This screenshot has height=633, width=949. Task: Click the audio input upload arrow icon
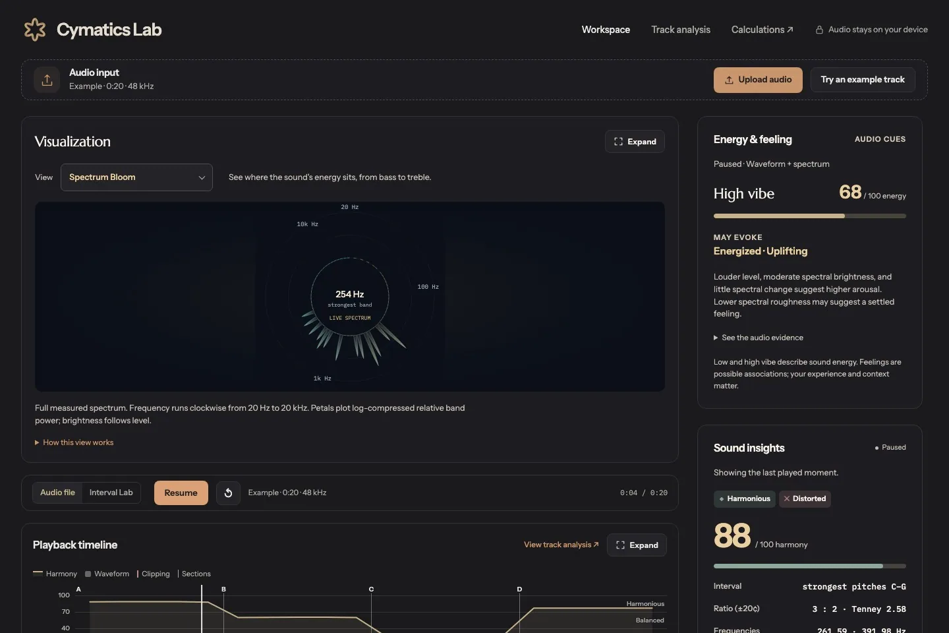47,80
